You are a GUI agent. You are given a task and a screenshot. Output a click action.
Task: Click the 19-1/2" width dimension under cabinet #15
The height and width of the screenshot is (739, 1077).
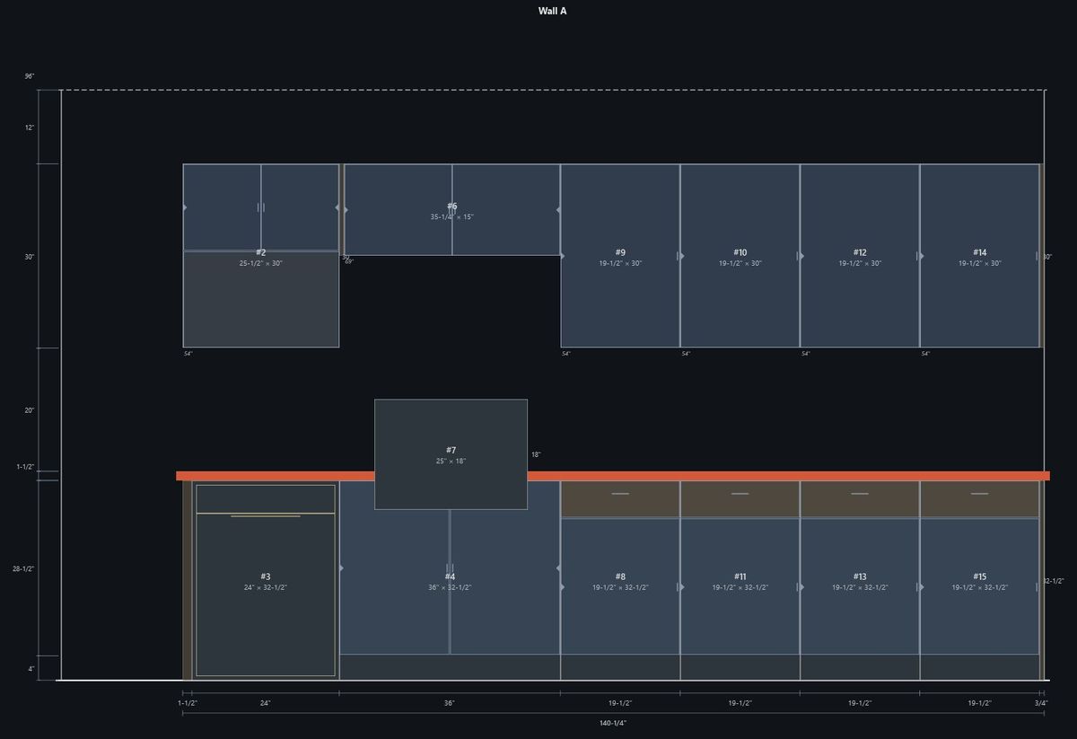pos(979,703)
